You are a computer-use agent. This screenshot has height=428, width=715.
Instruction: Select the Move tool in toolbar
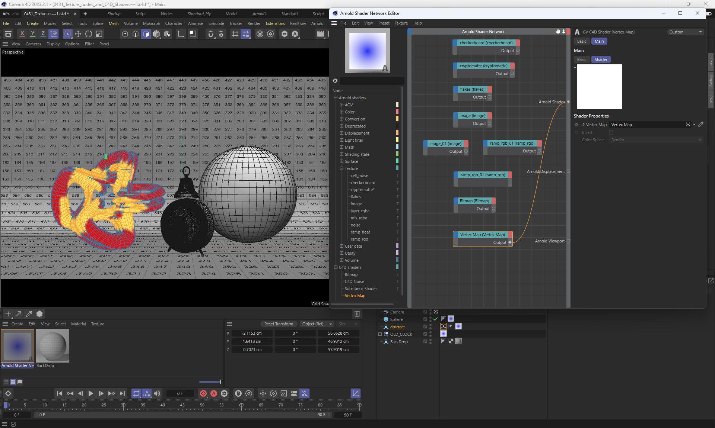78,34
